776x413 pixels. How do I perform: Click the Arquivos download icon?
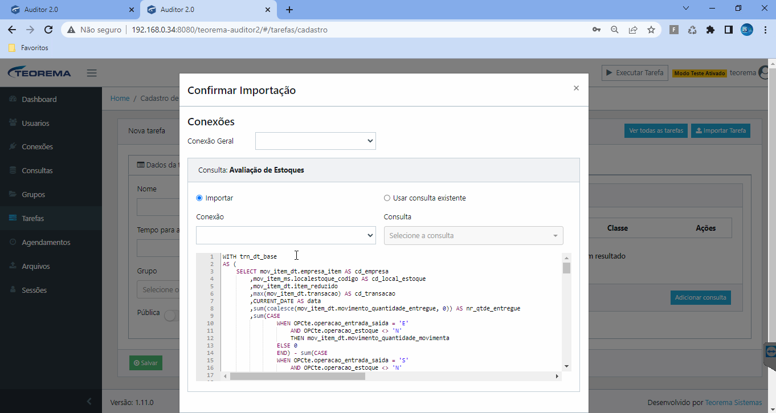click(13, 266)
